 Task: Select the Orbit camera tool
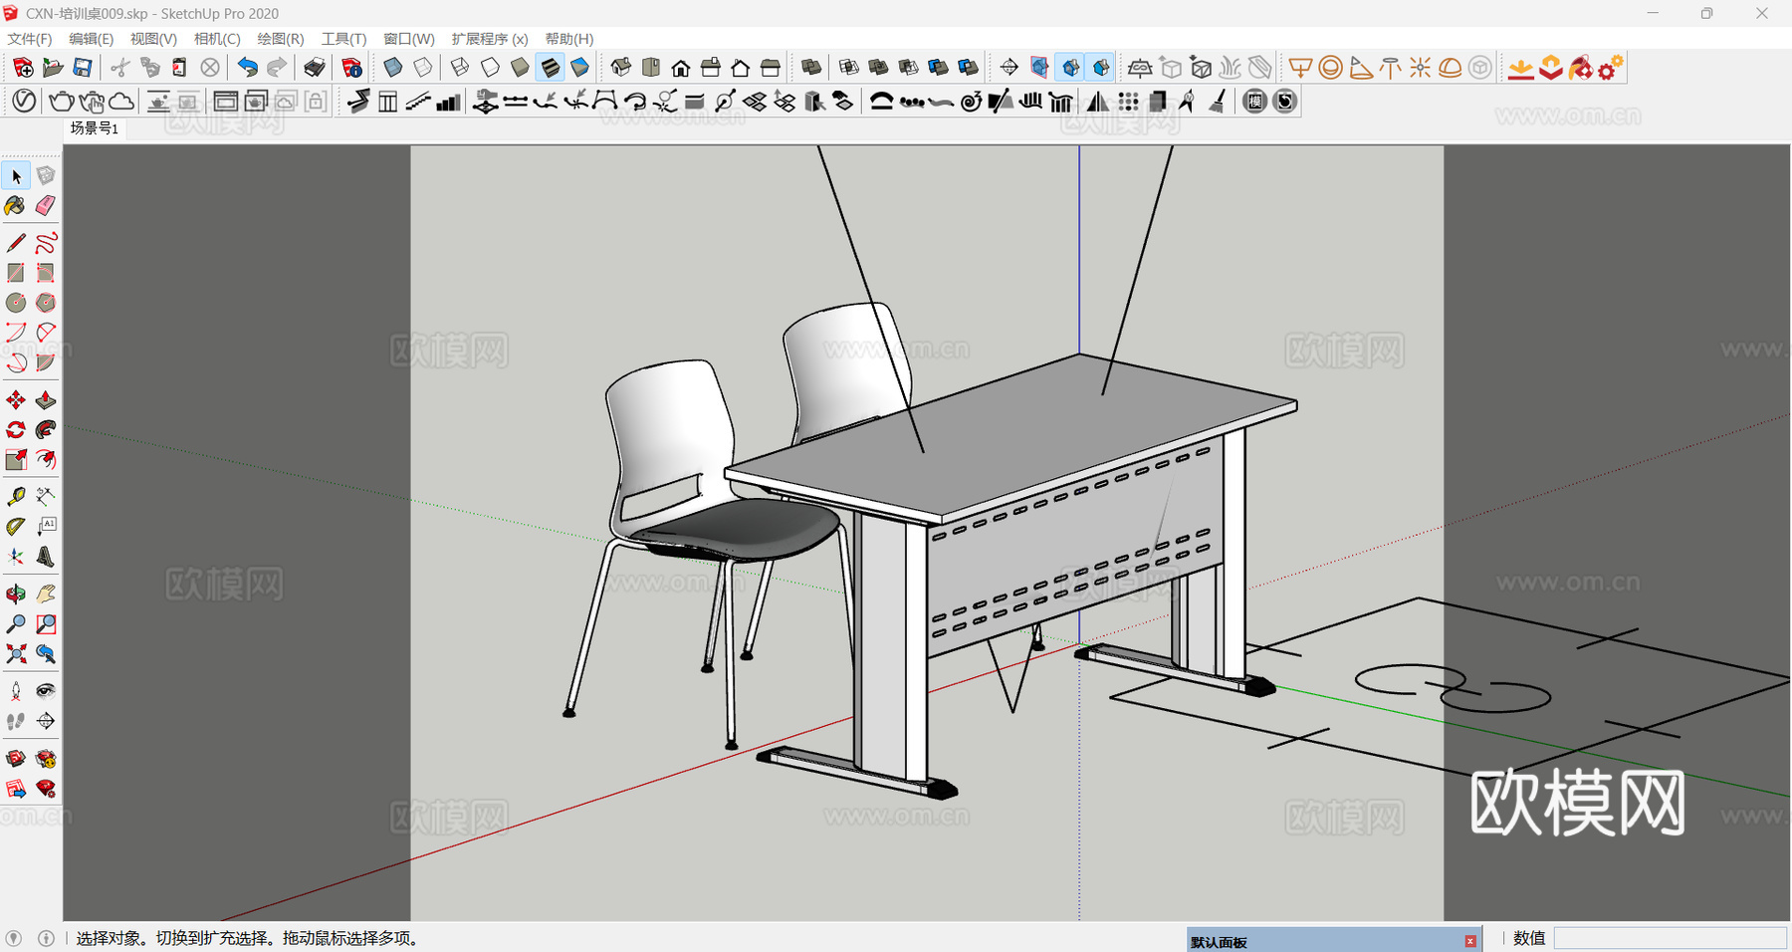pyautogui.click(x=16, y=595)
